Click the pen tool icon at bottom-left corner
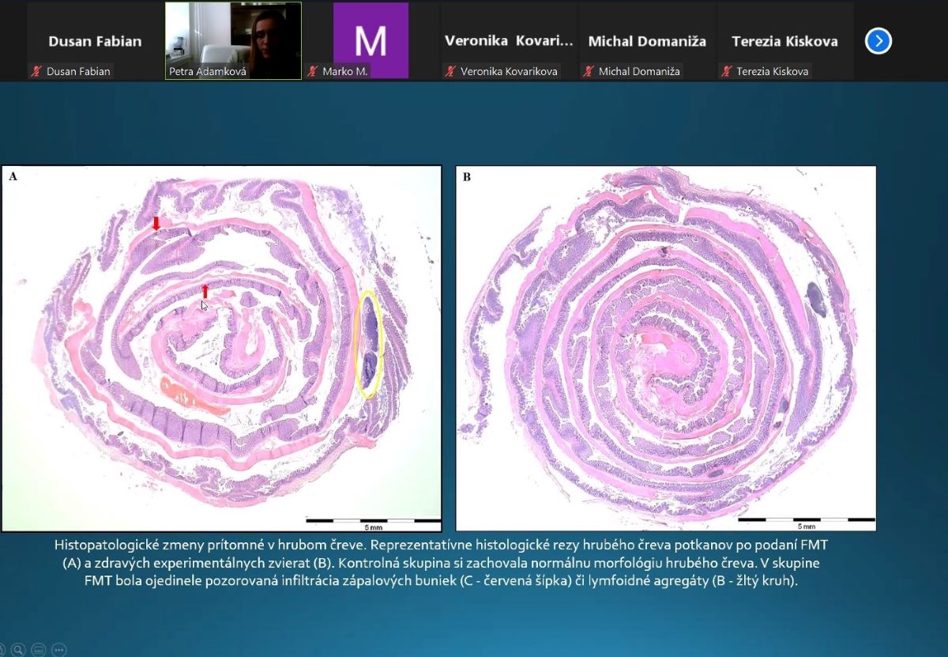 [3, 650]
